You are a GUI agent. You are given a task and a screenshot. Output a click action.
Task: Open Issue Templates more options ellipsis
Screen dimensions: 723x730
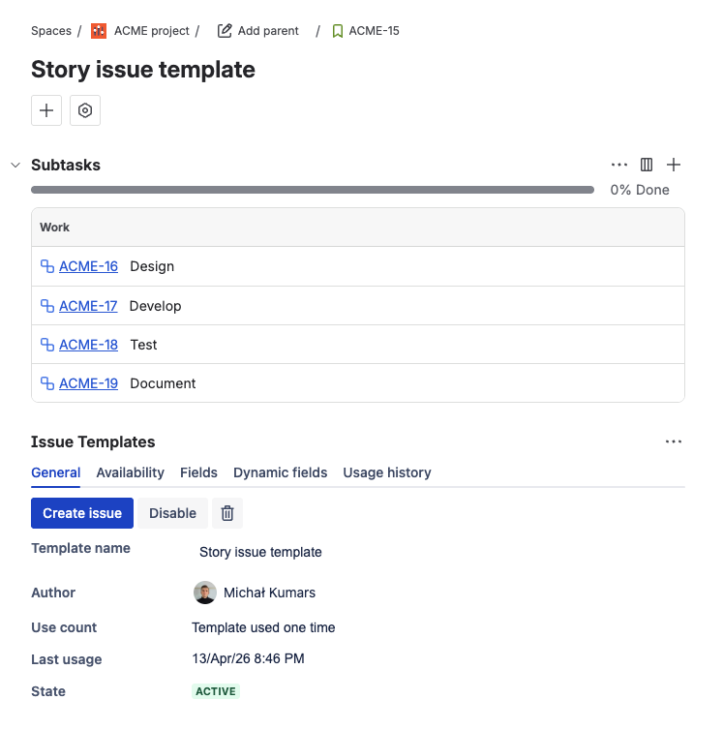pos(674,441)
